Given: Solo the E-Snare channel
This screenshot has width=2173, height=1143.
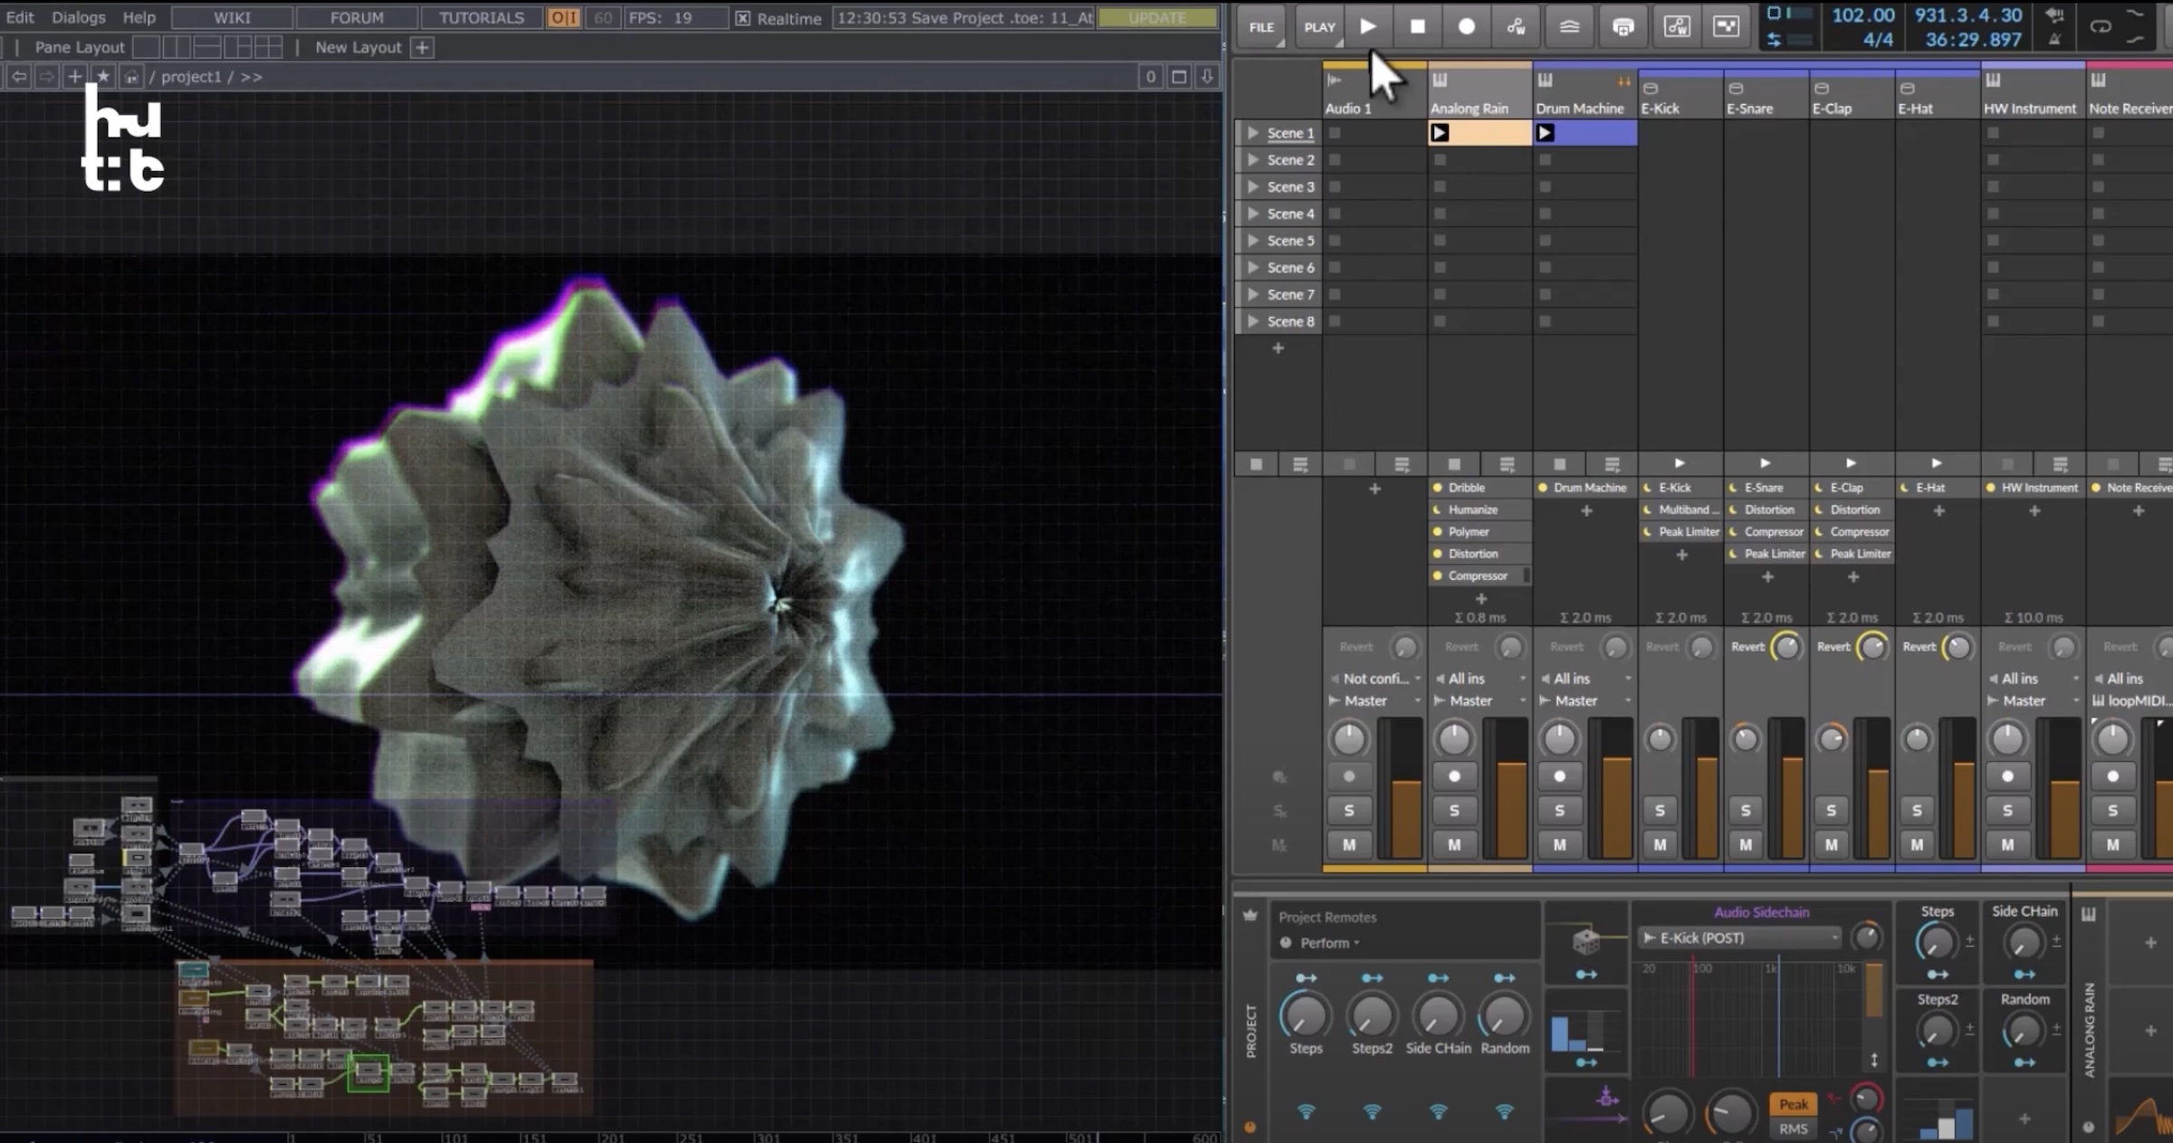Looking at the screenshot, I should click(x=1745, y=811).
